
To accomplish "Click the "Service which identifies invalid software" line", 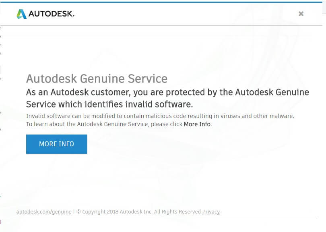I will point(109,104).
